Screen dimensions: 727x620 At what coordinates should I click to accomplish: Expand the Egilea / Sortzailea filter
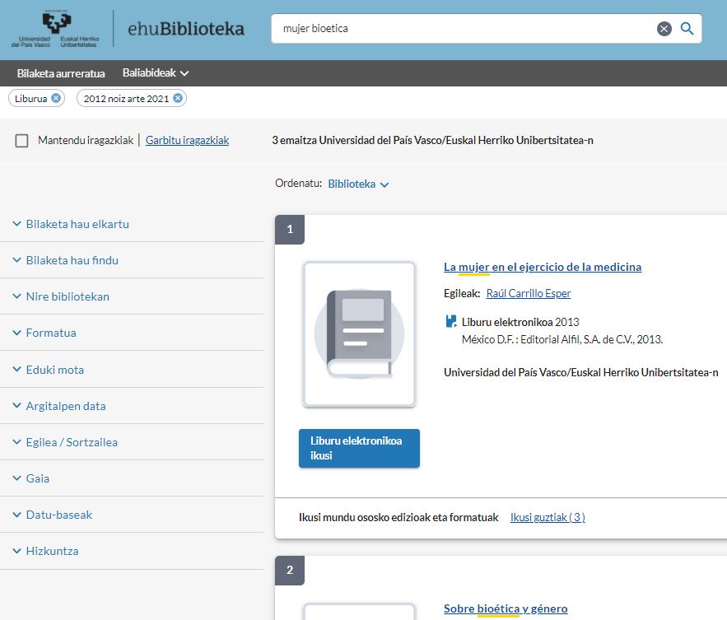72,442
